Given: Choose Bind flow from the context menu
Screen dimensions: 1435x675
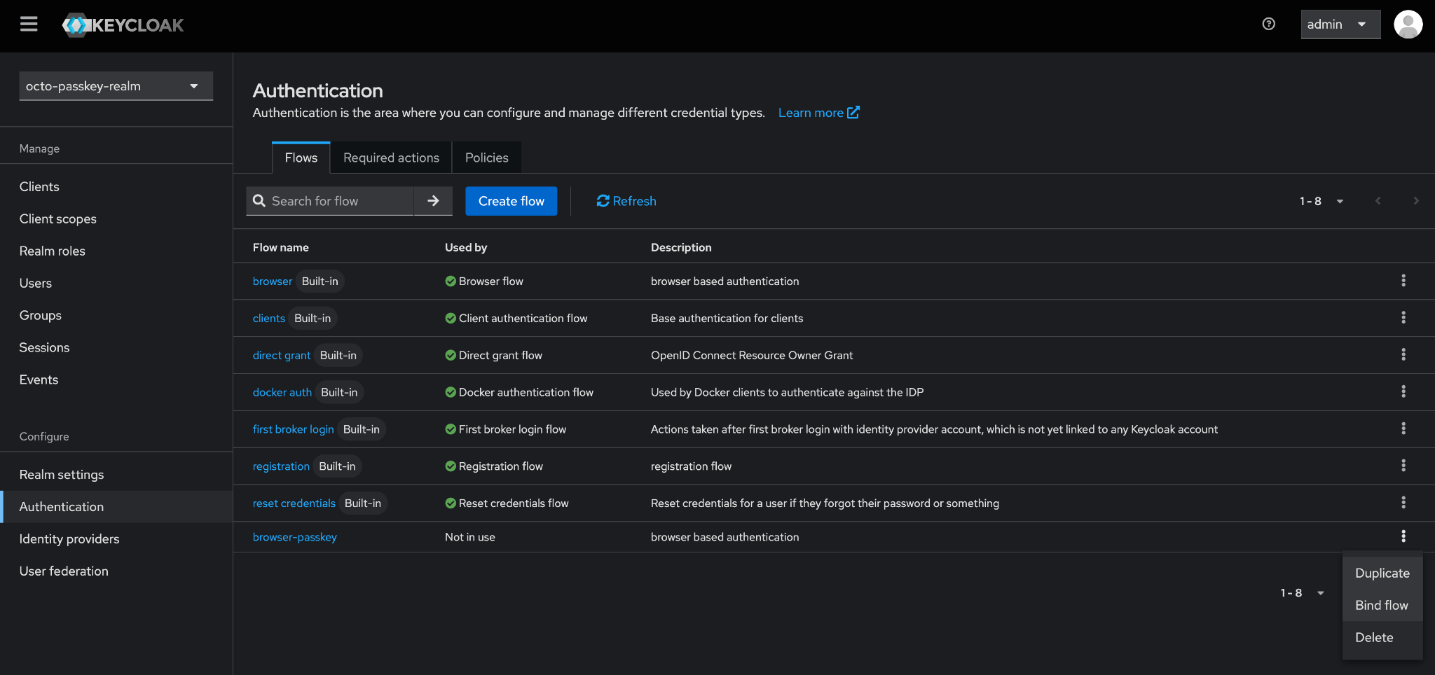Looking at the screenshot, I should (1381, 606).
